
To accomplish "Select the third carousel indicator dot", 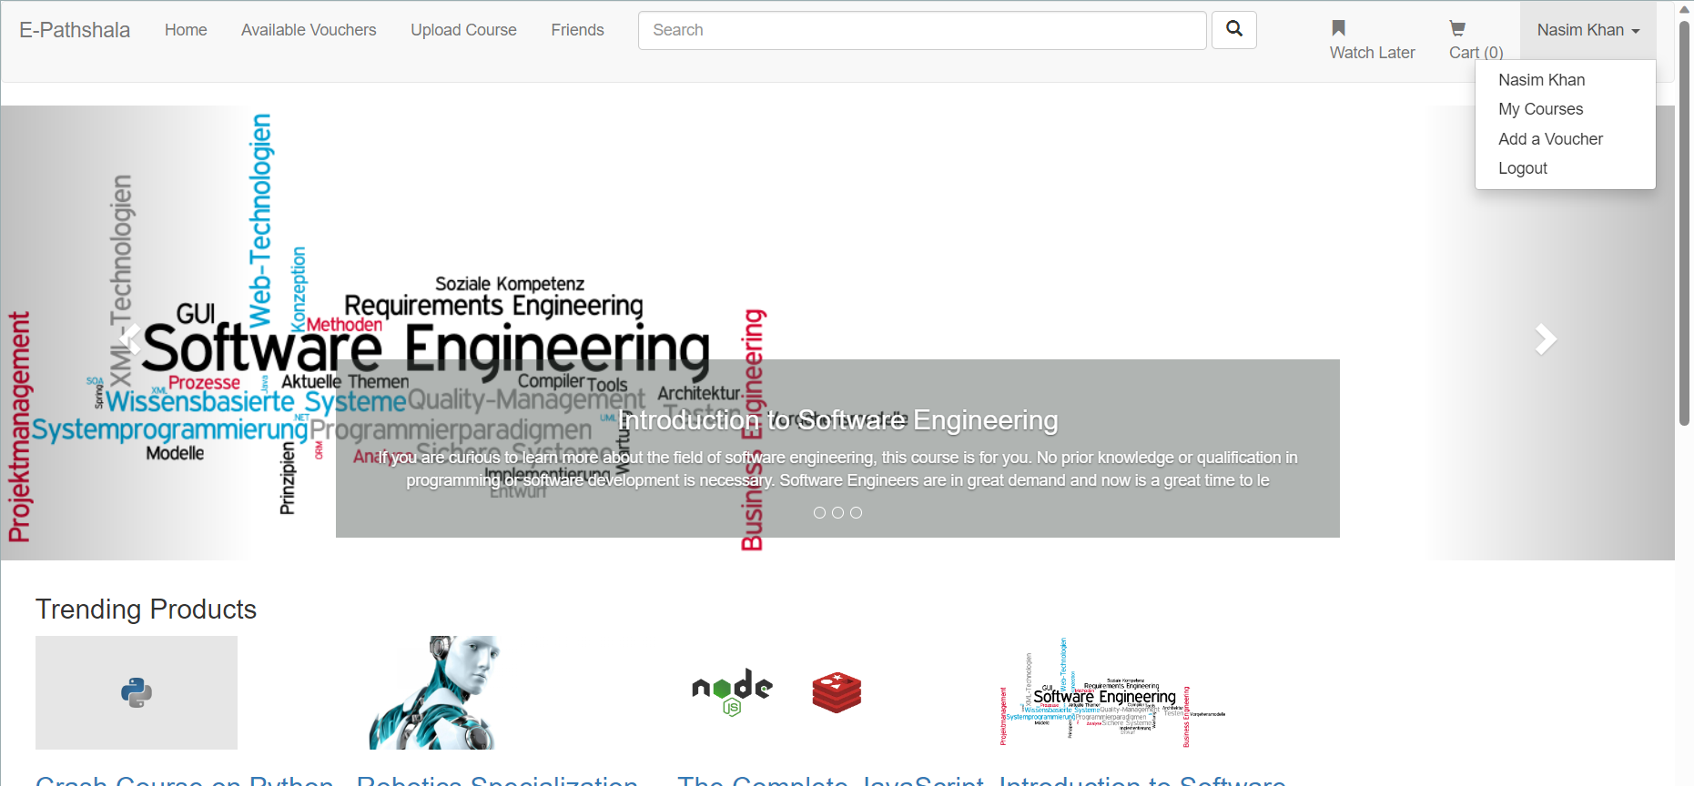I will [856, 513].
